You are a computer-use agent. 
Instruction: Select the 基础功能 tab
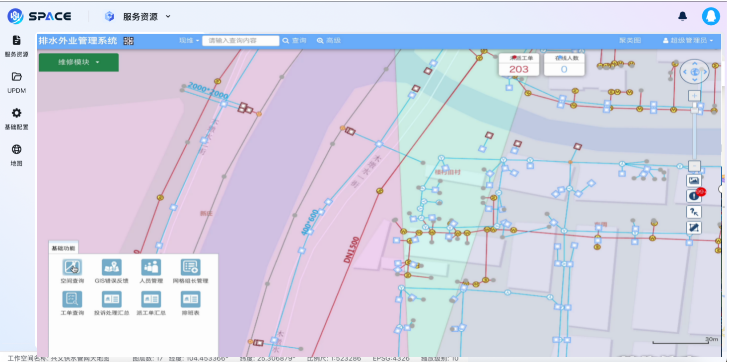pyautogui.click(x=63, y=248)
